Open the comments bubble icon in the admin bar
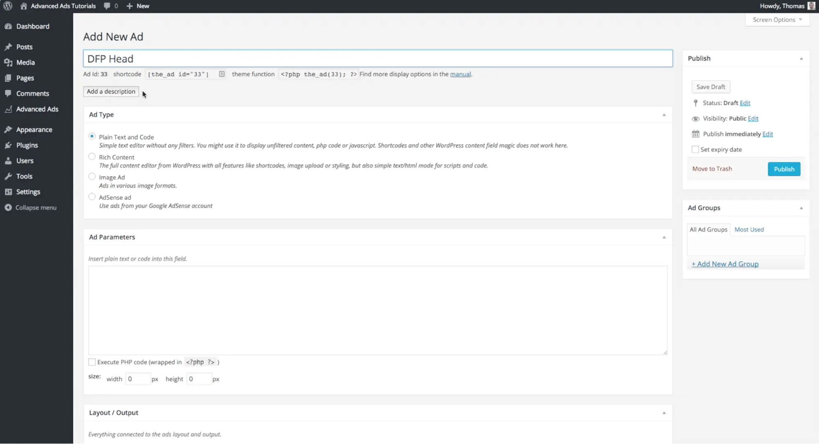Screen dimensions: 819x444 coord(107,6)
